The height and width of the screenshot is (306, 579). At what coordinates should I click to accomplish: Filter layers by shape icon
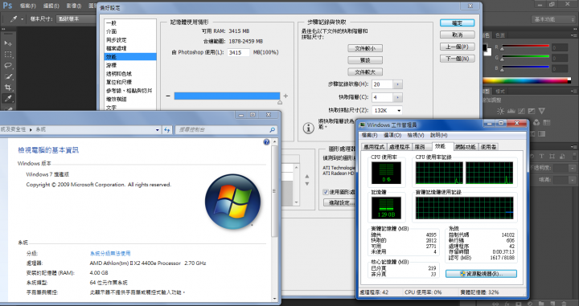click(x=552, y=157)
